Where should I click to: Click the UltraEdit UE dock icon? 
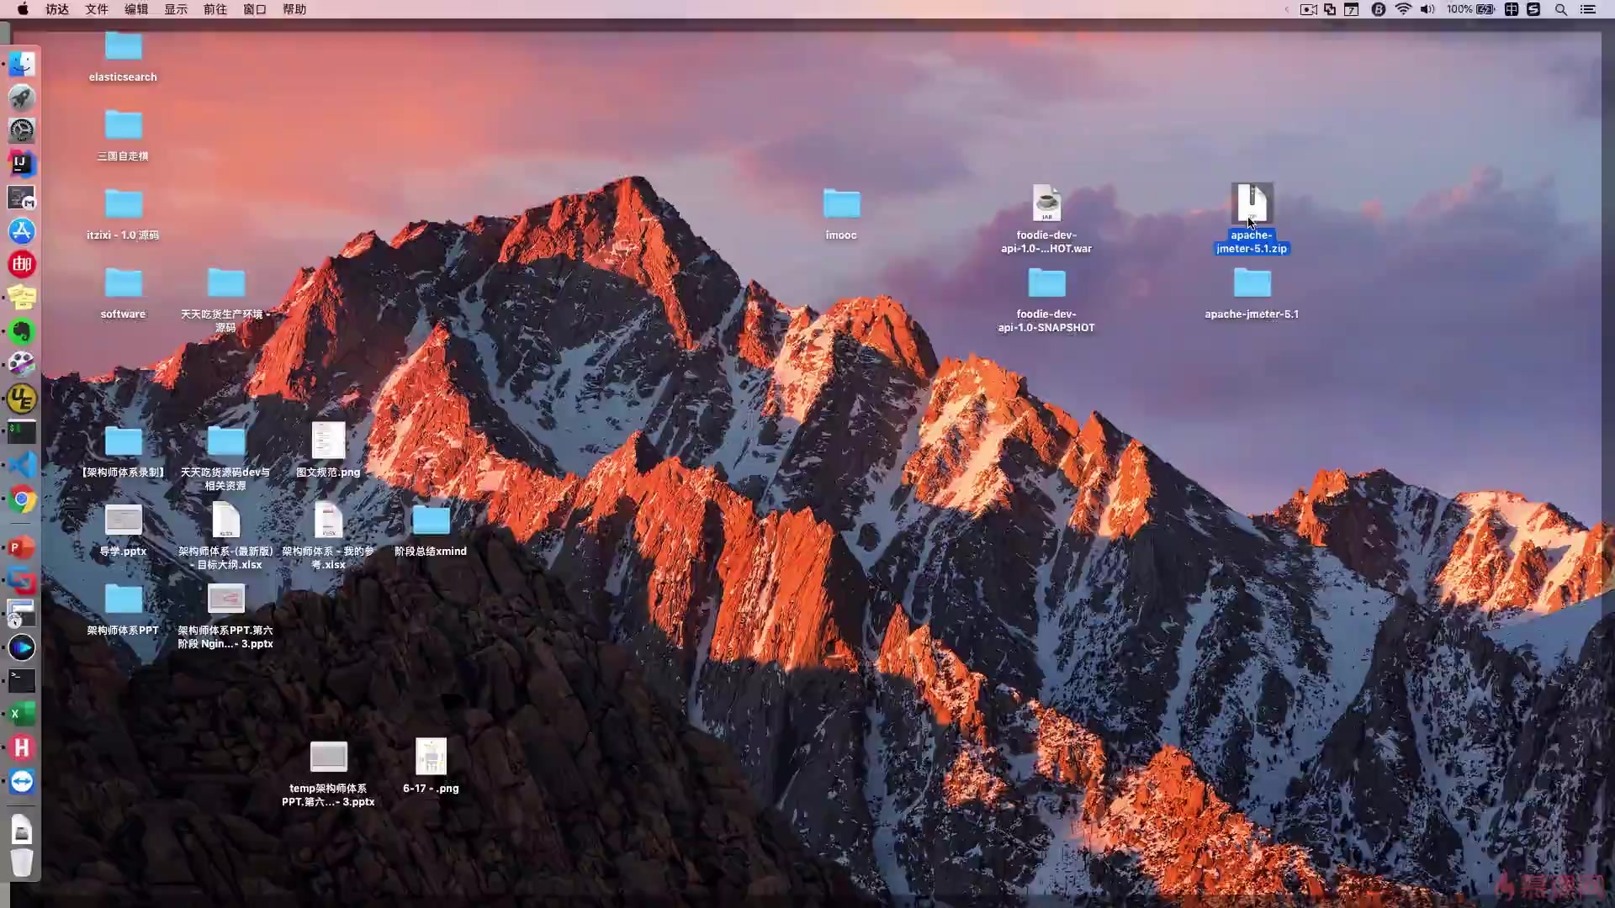click(22, 399)
